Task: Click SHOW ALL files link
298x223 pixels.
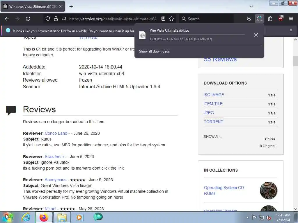Action: (x=212, y=137)
